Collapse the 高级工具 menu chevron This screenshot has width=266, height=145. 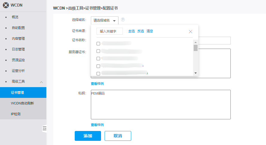point(41,82)
